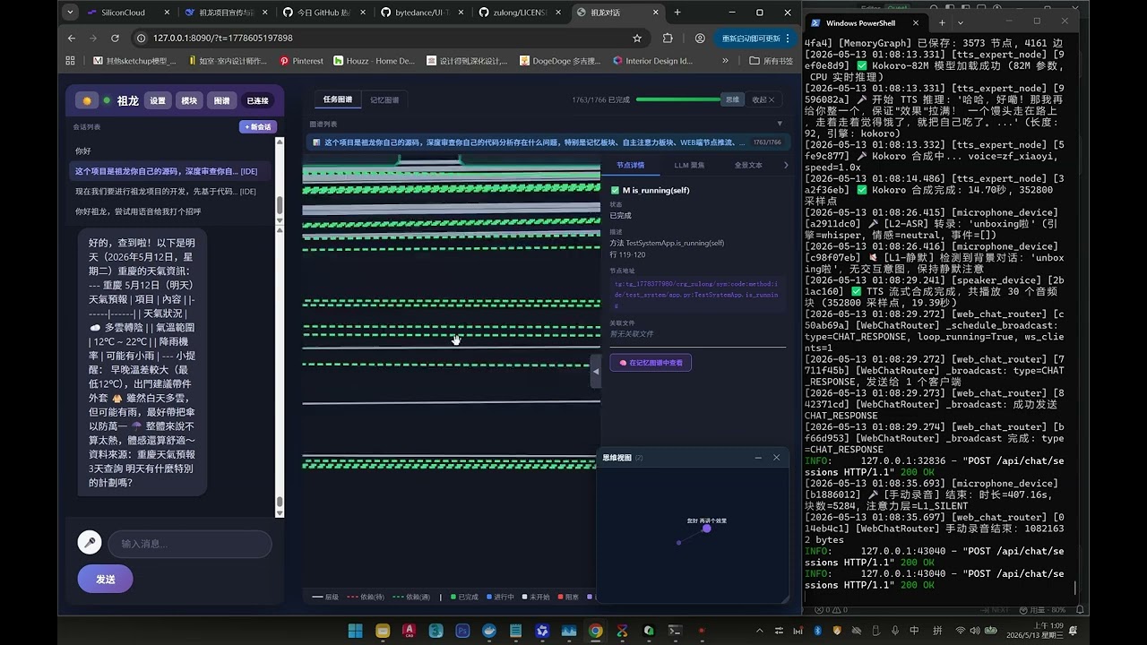Open the 设置 settings button
This screenshot has height=645, width=1147.
[x=158, y=100]
